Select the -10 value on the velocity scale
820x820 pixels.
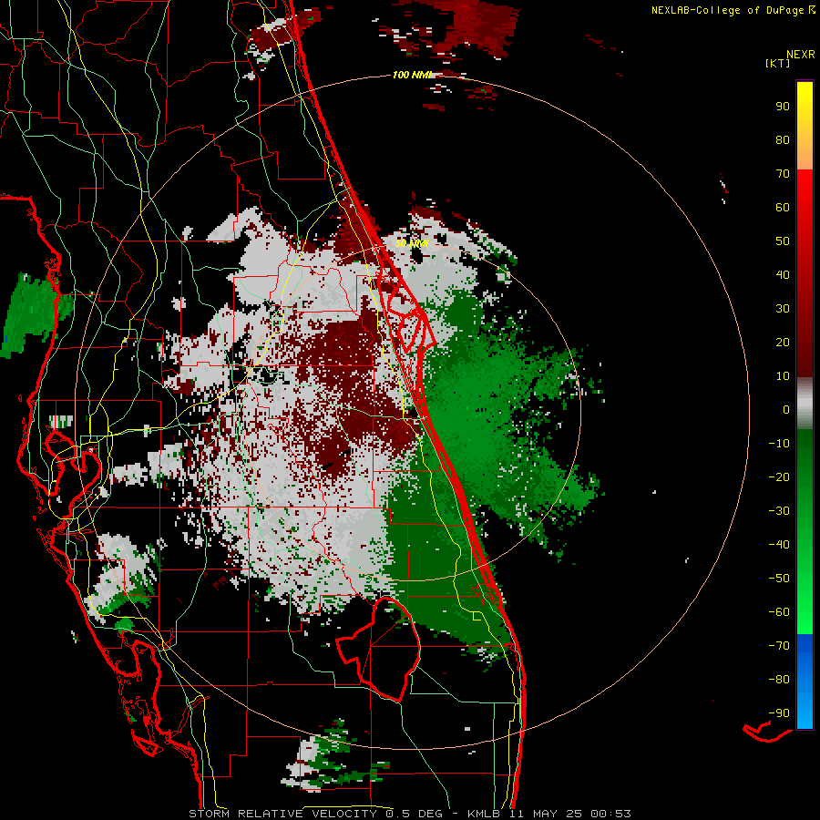coord(779,444)
